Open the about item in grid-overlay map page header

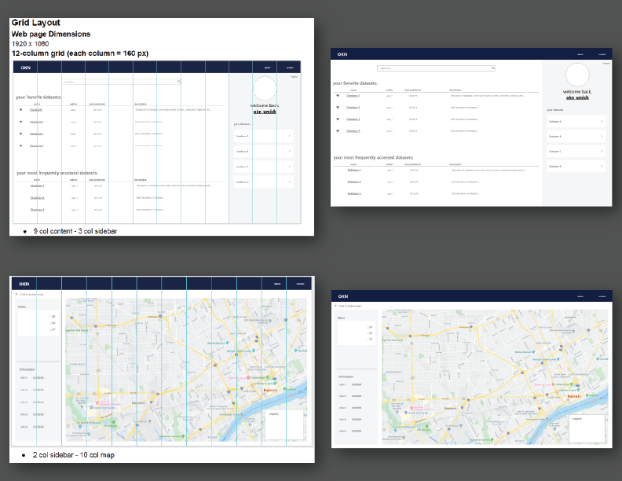coord(277,284)
